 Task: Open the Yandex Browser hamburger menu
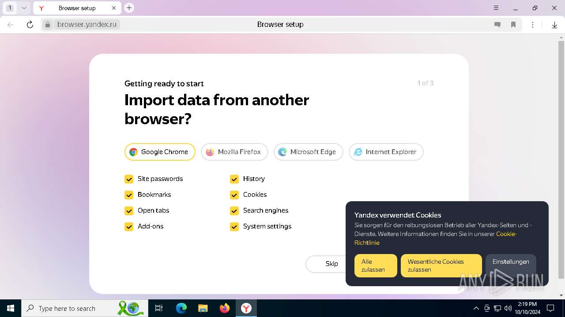pos(496,8)
